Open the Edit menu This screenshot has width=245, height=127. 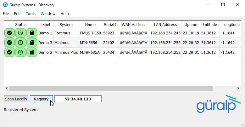coord(17,14)
